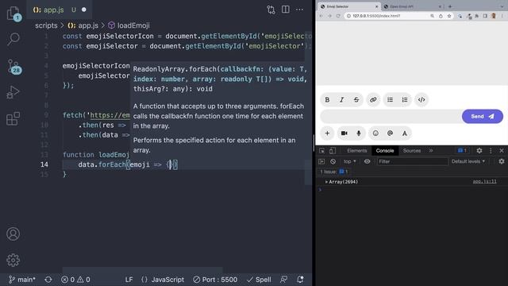
Task: Toggle Bold in the message editor
Action: 327,99
